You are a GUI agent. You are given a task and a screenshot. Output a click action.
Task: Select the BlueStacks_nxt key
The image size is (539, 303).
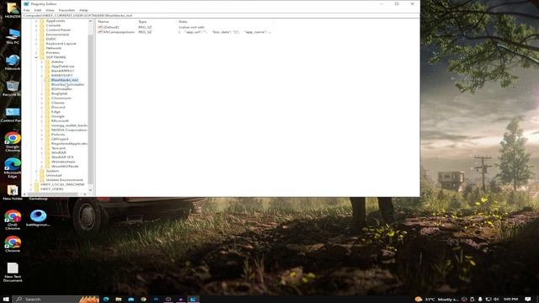(x=64, y=80)
